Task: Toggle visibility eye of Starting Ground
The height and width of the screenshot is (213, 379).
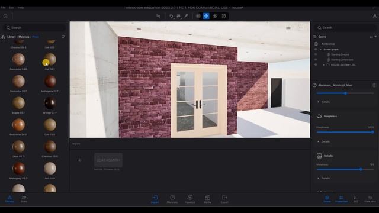Action: (316, 54)
